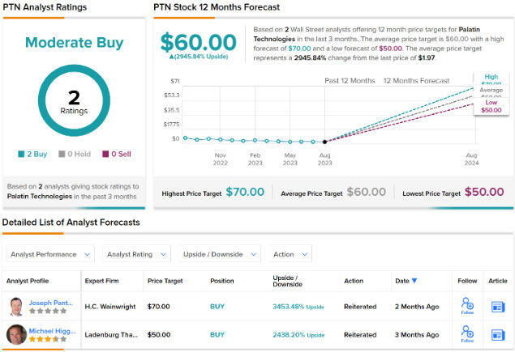Click purple 0 Sell legend swatch
This screenshot has width=515, height=352.
click(x=105, y=154)
